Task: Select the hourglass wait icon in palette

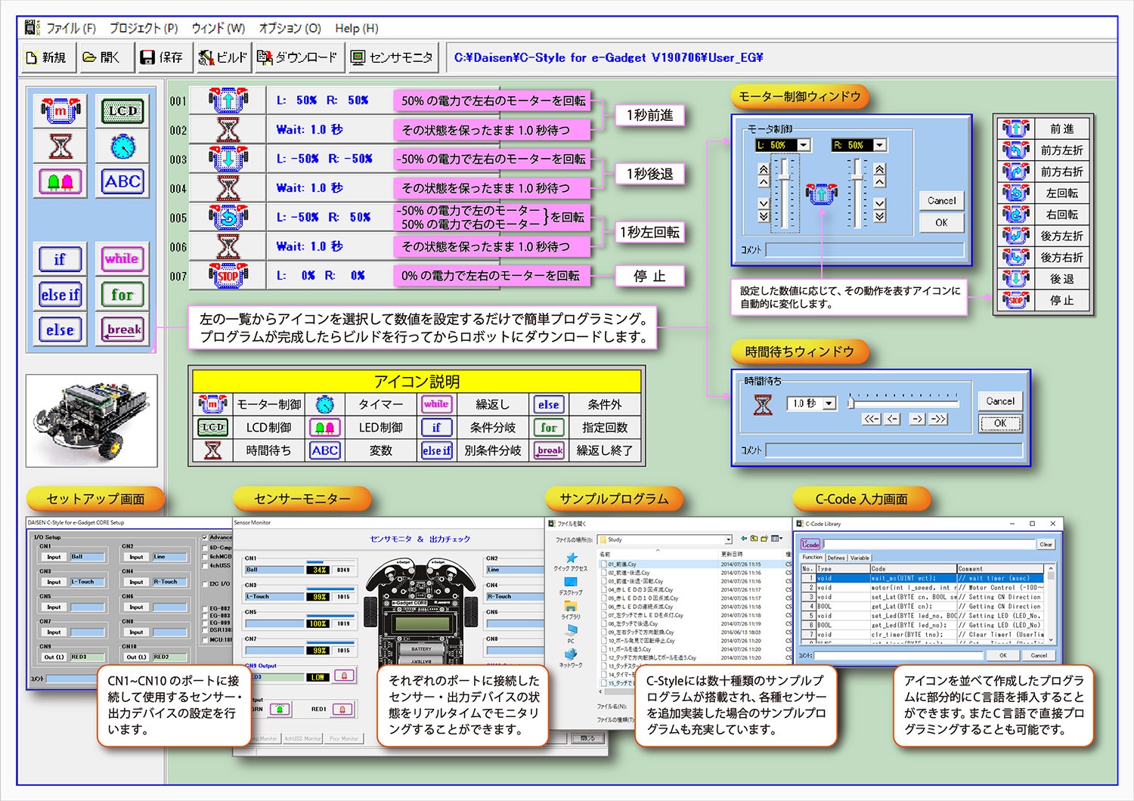Action: coord(60,146)
